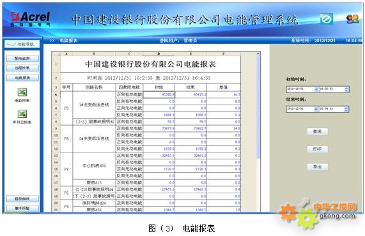Select the 远程抄表 menu item

point(22,68)
